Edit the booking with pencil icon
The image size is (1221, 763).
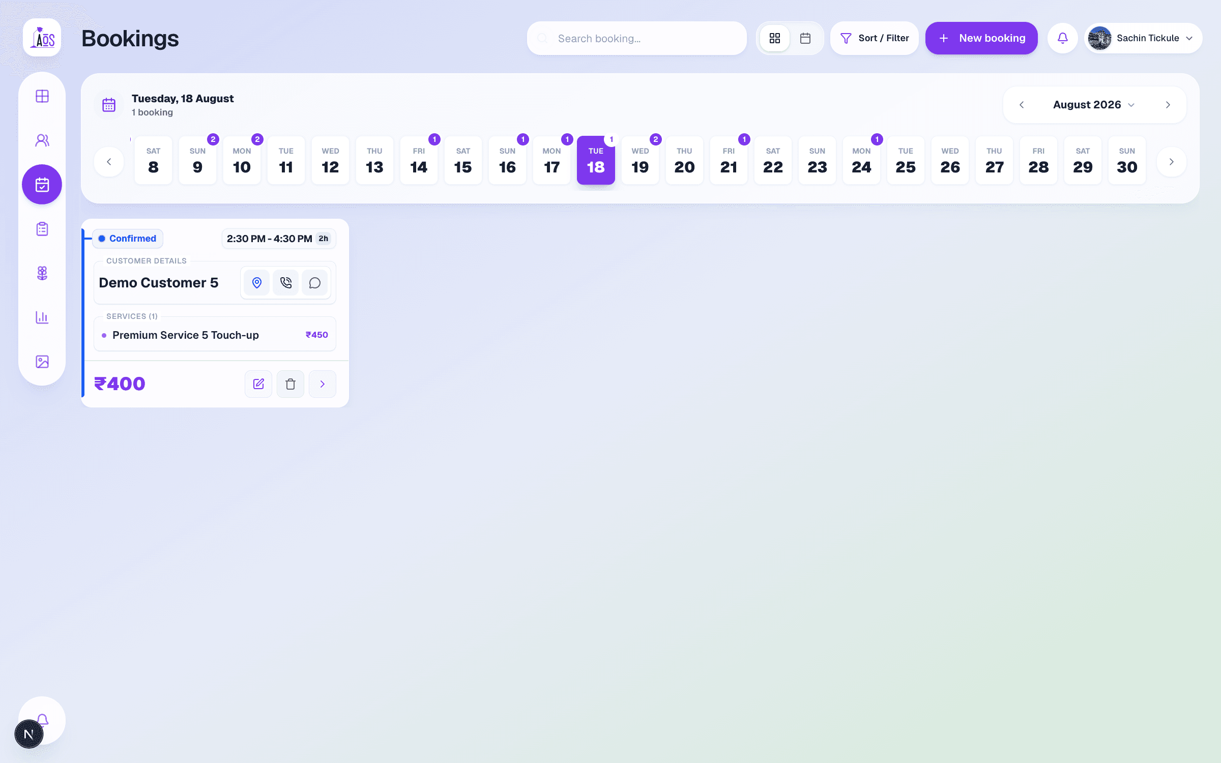pos(258,384)
